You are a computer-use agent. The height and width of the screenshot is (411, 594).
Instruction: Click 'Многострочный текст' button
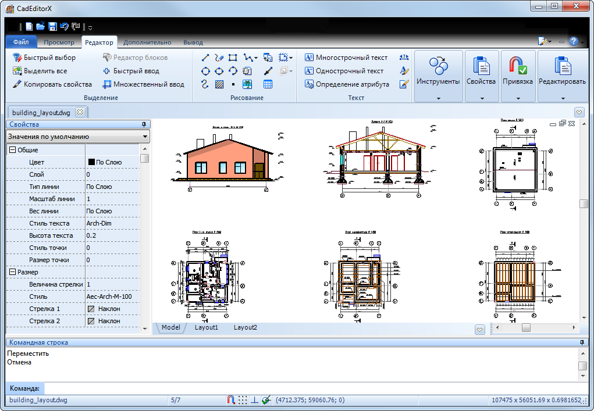pos(346,58)
